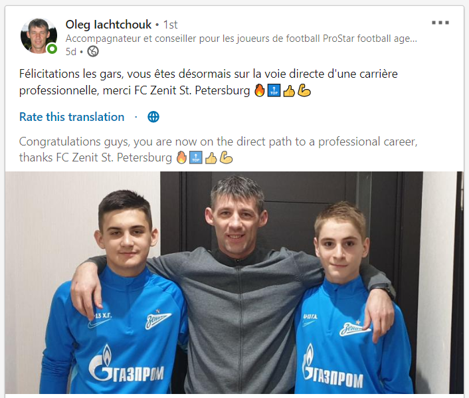Click the thumbs up emoji in translated text
The image size is (469, 398).
tap(211, 157)
